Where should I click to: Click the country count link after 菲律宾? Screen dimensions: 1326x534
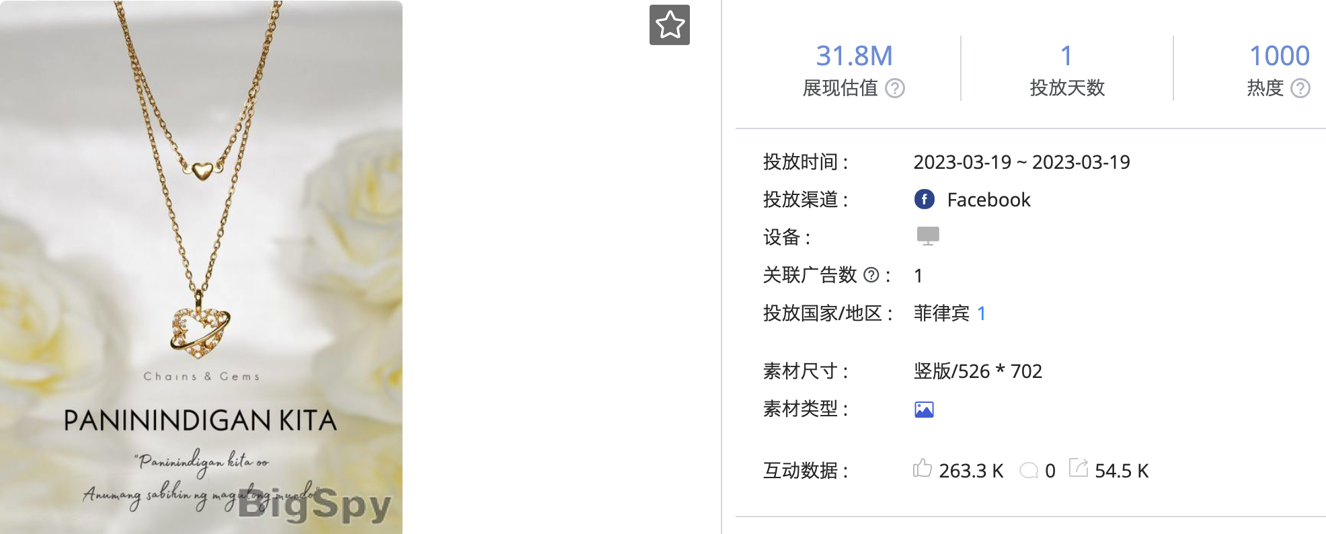point(982,313)
